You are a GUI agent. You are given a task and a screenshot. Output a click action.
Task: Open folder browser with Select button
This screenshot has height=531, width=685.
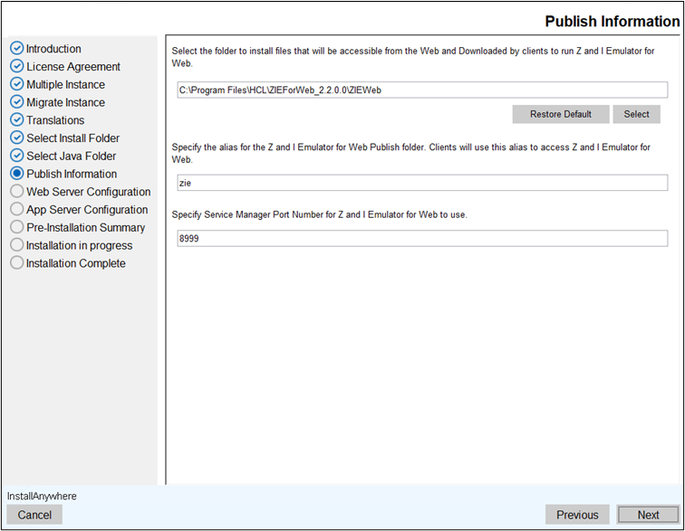[636, 114]
